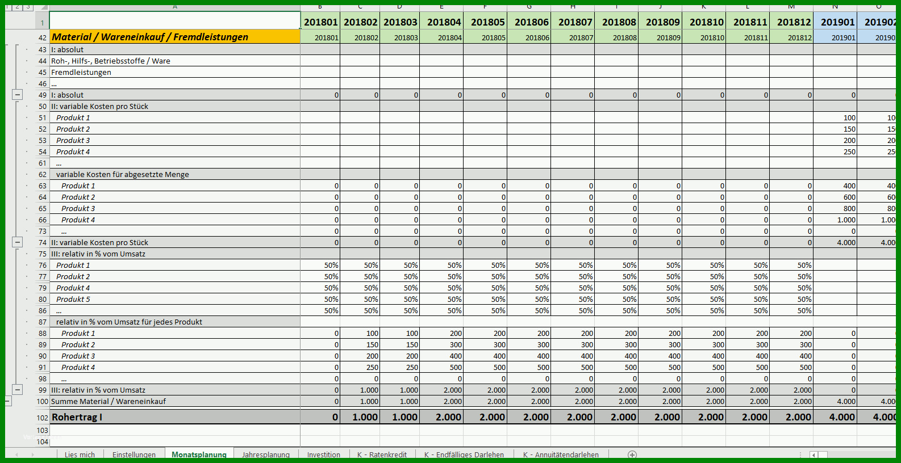
Task: Click Produkt 3 in row 90
Action: tap(175, 356)
